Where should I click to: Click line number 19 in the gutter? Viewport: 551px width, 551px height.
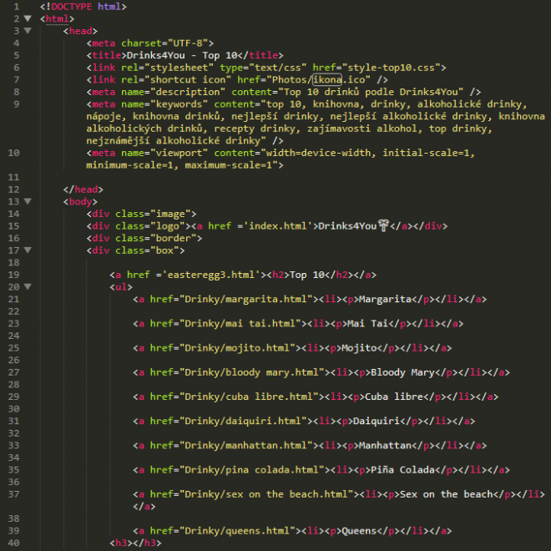(13, 275)
